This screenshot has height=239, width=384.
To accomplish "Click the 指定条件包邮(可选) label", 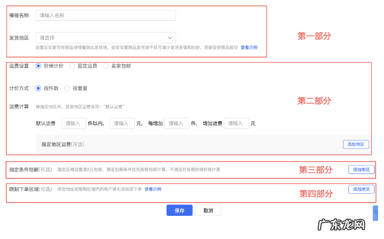I will (31, 170).
